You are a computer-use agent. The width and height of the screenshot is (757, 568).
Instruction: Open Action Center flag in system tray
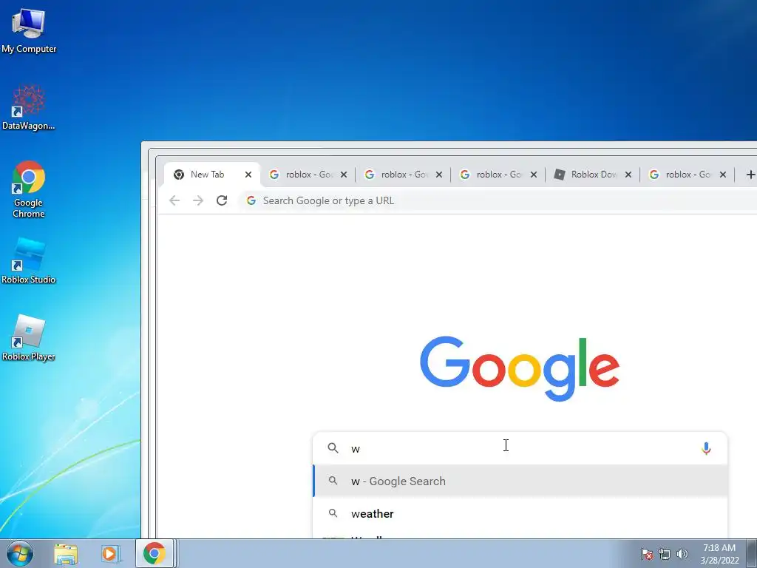[x=646, y=554]
